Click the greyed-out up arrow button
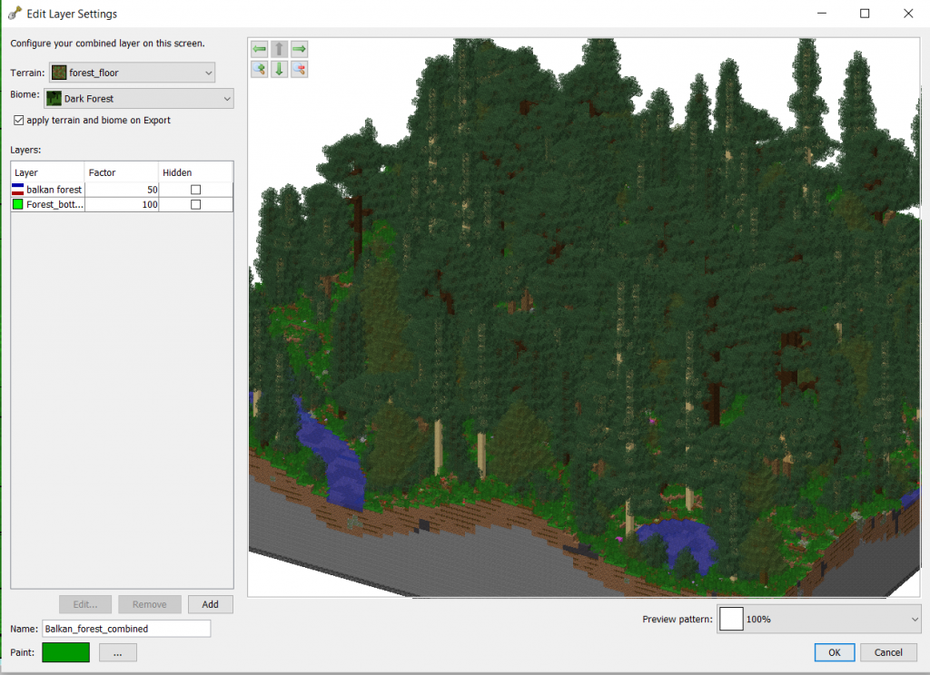Screen dimensions: 930x675 click(279, 49)
